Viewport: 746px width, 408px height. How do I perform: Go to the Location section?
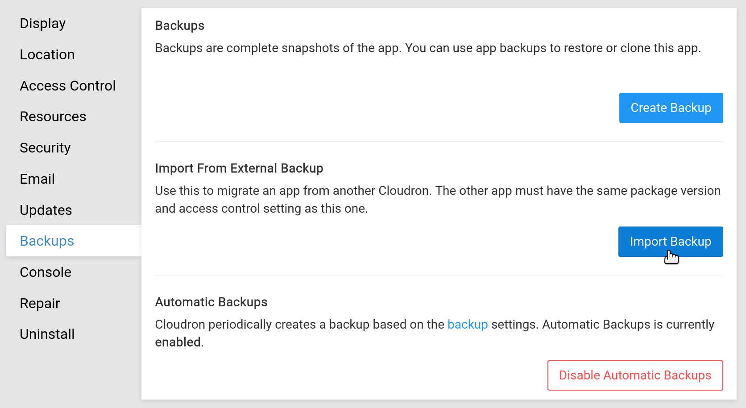47,54
